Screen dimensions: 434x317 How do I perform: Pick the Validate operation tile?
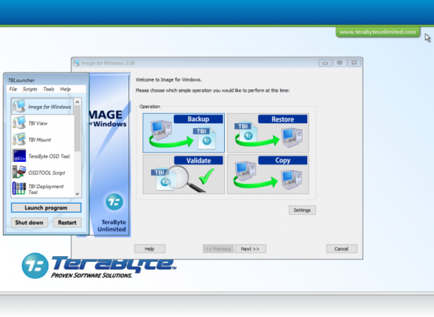coord(184,174)
